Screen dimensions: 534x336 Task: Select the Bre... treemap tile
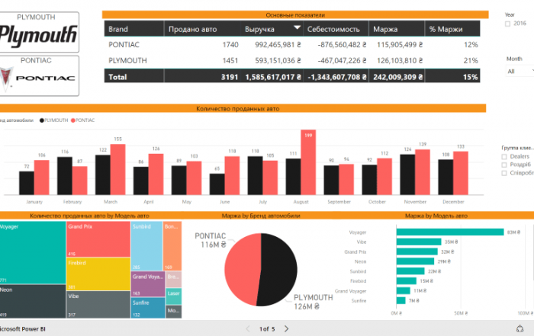pos(174,279)
